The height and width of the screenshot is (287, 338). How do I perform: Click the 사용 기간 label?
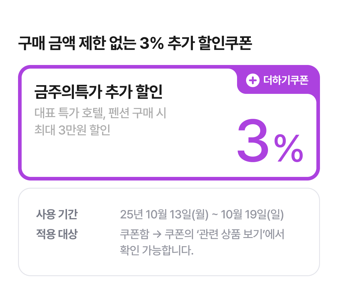click(57, 215)
